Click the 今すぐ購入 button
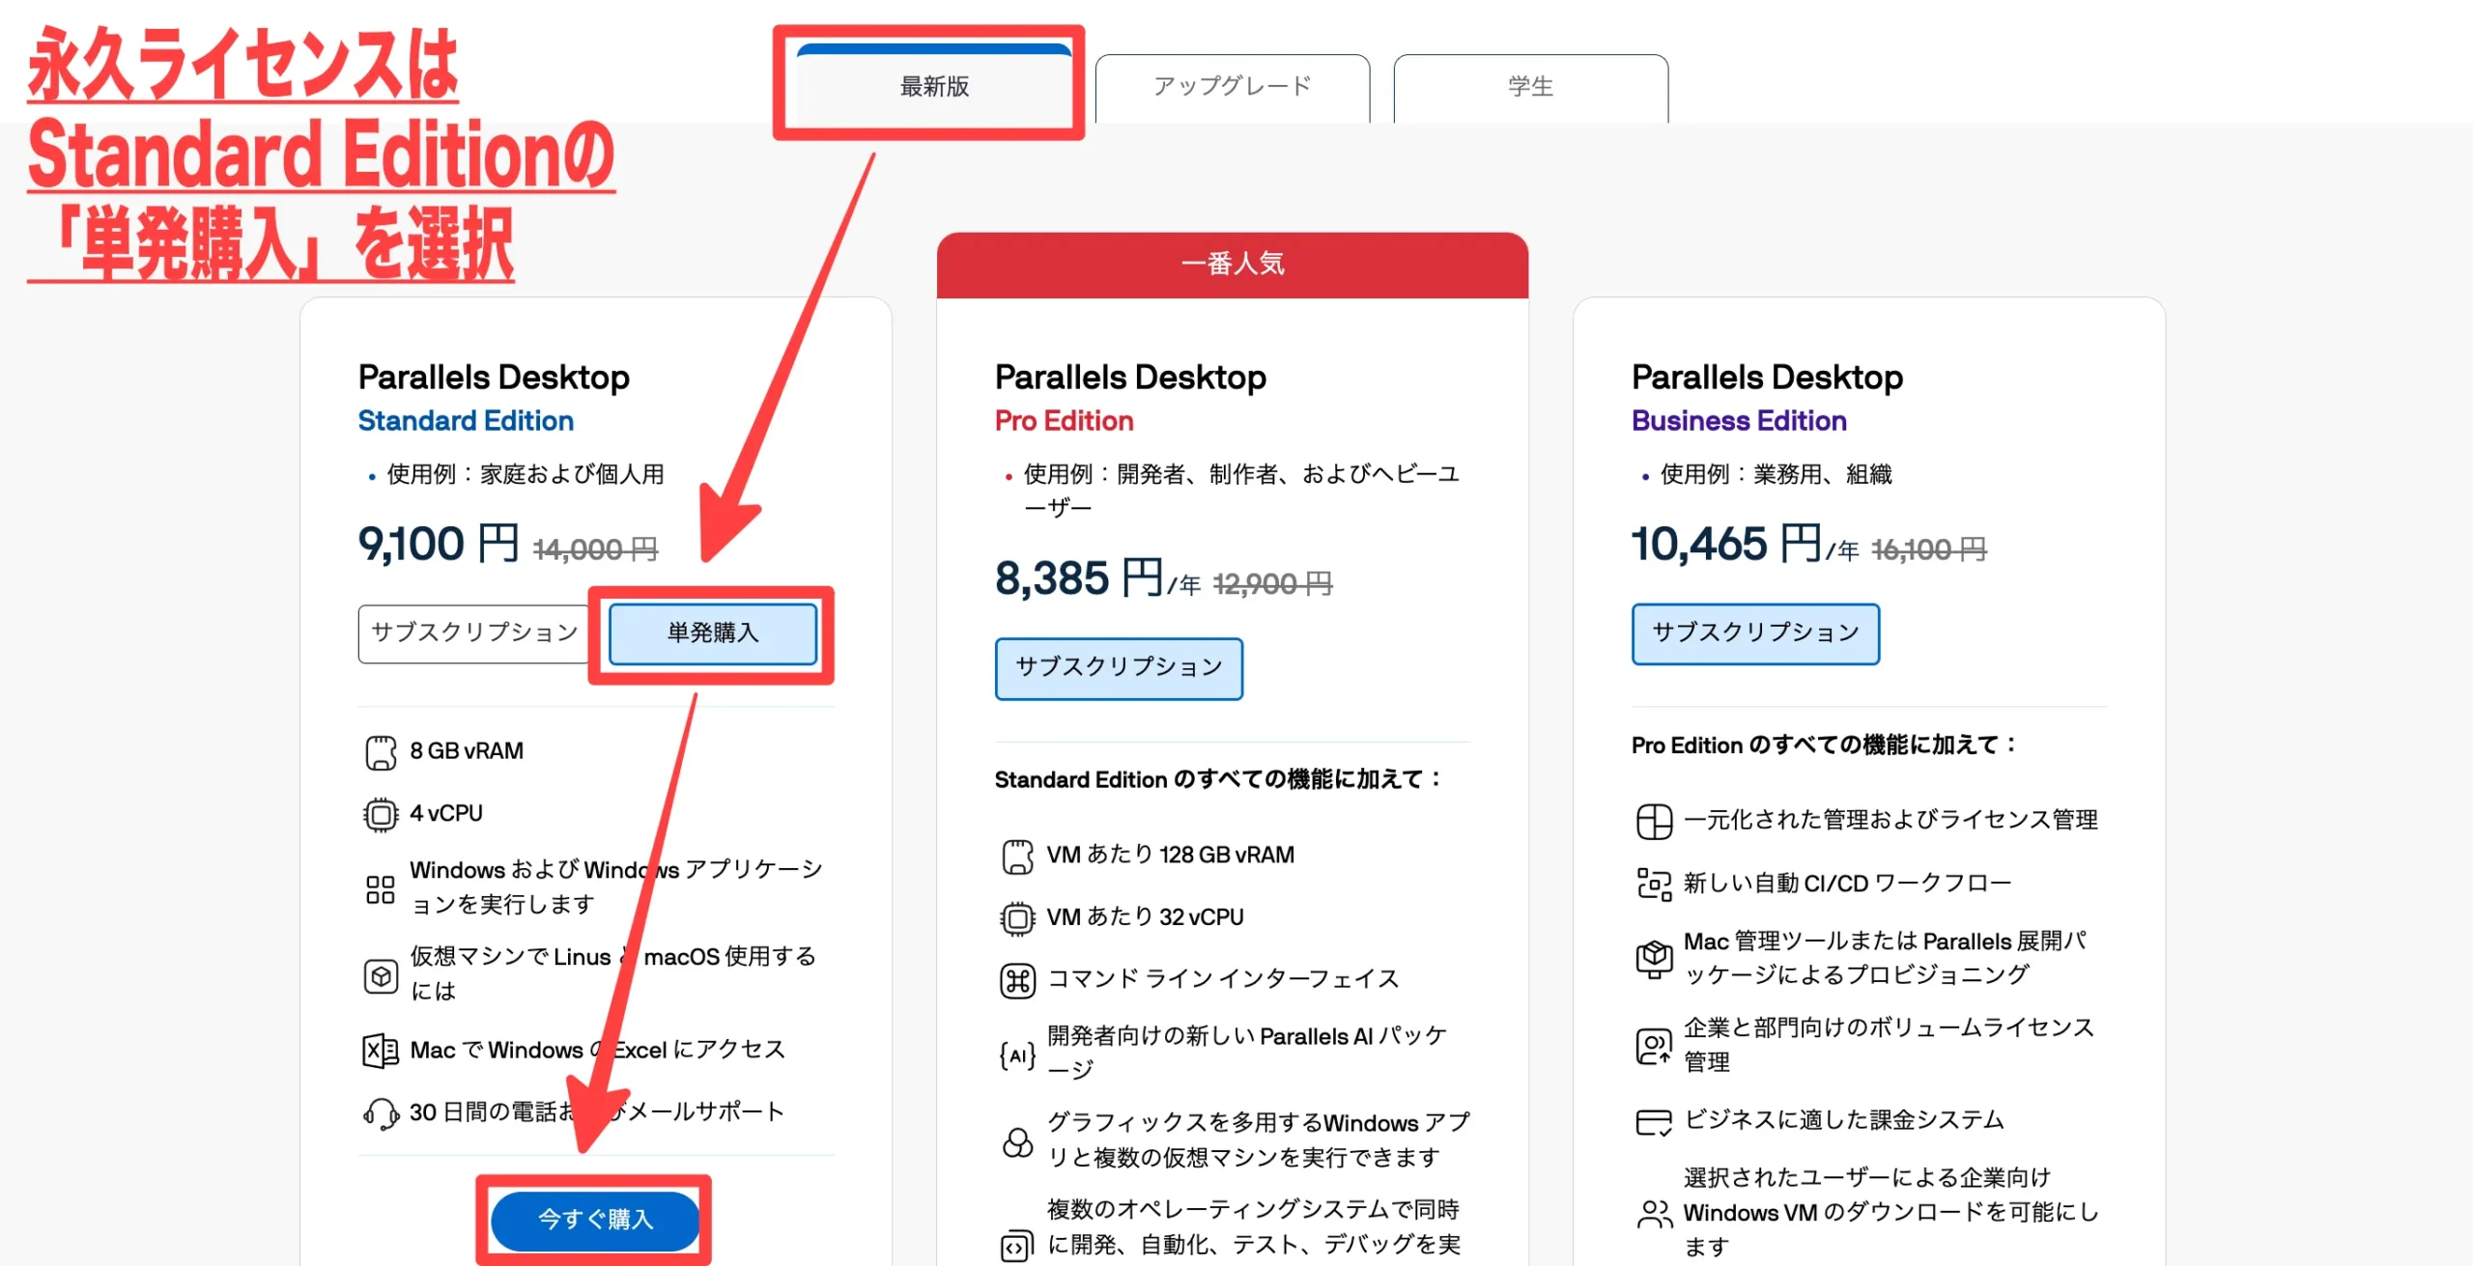The height and width of the screenshot is (1266, 2473). click(x=594, y=1220)
